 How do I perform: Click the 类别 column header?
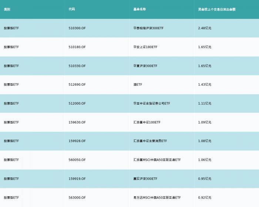click(x=7, y=9)
